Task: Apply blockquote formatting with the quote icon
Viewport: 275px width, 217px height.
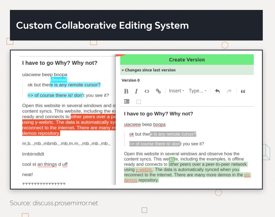Action: pos(243,91)
